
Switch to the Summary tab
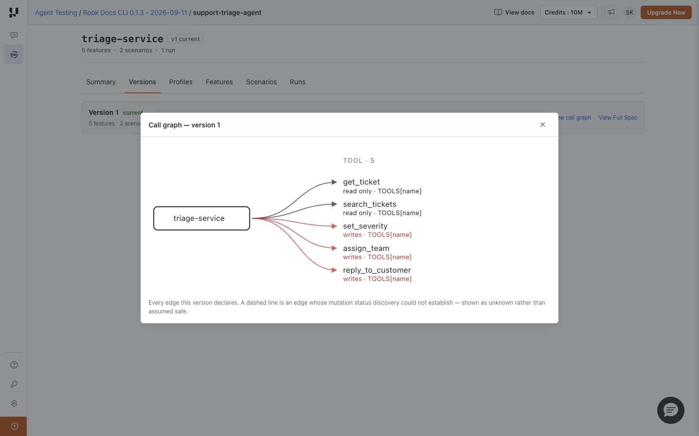tap(101, 82)
